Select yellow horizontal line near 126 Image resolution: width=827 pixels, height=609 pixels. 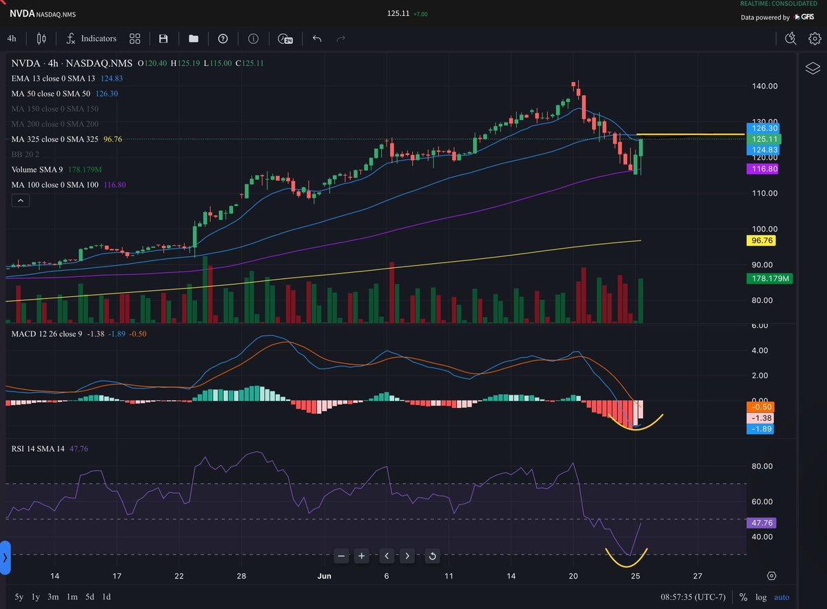(690, 134)
